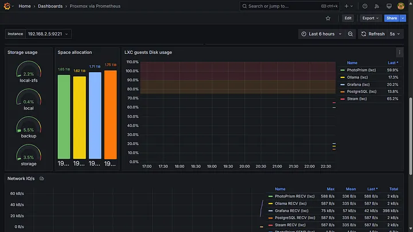Open the Instance variable dropdown
The height and width of the screenshot is (232, 413).
point(48,34)
